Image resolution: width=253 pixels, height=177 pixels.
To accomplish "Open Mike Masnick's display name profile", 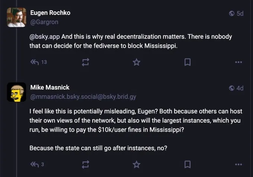I will (49, 88).
